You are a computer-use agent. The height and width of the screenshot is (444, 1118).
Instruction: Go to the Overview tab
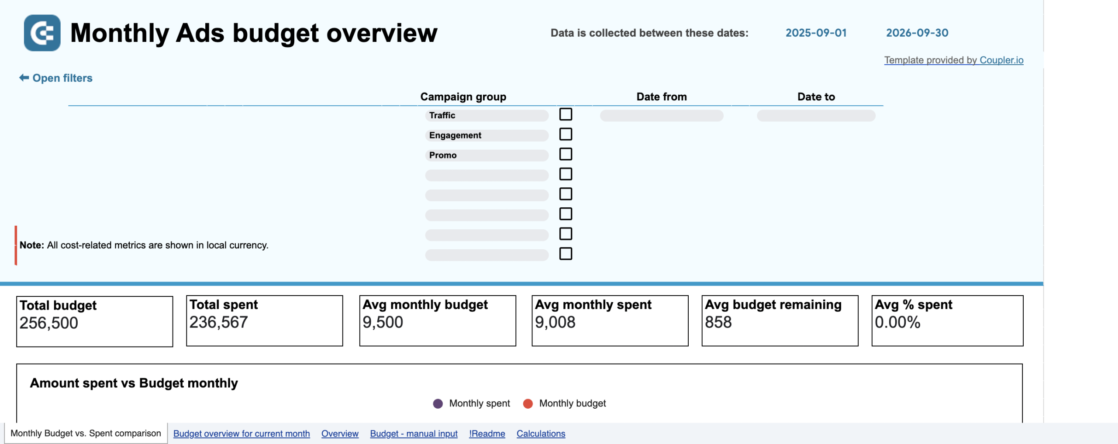tap(340, 434)
